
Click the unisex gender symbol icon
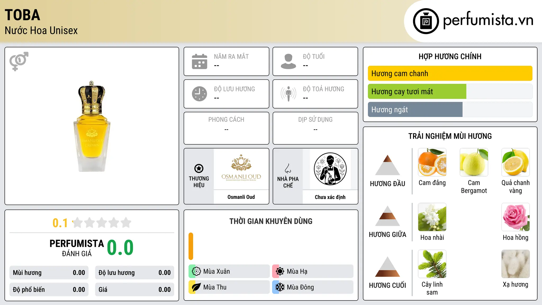tap(19, 61)
